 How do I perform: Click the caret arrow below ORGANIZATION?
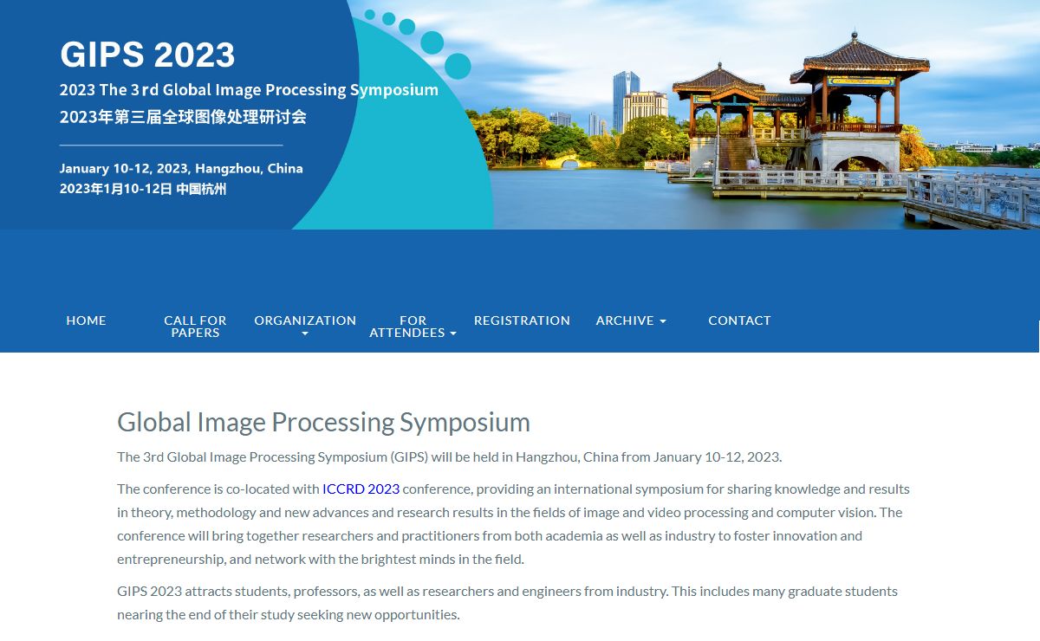pos(304,333)
